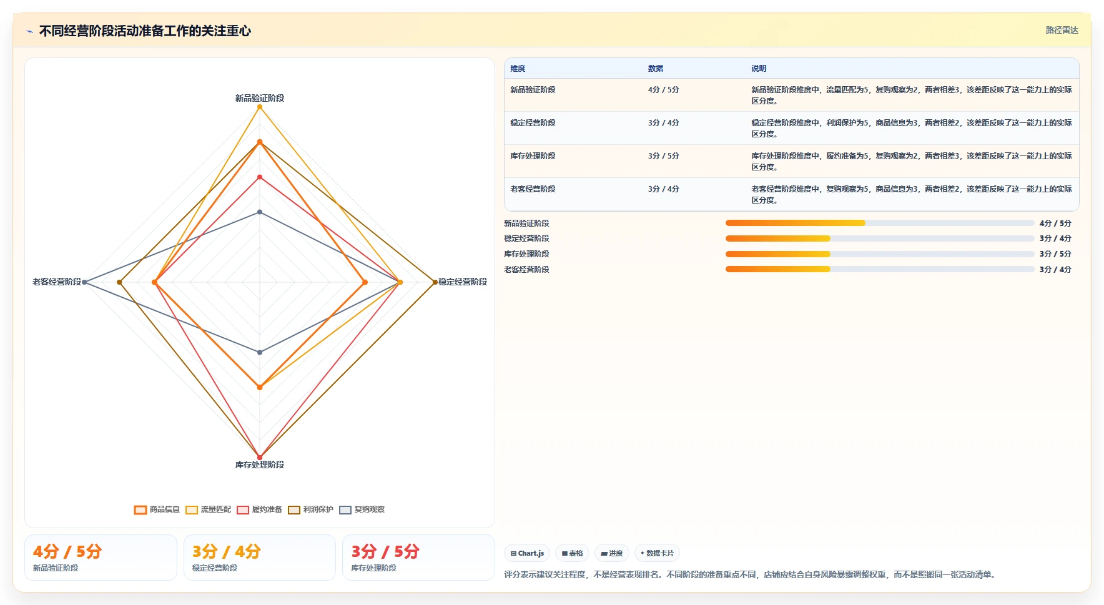Toggle the 复购观察 legend series
This screenshot has width=1104, height=605.
(362, 509)
